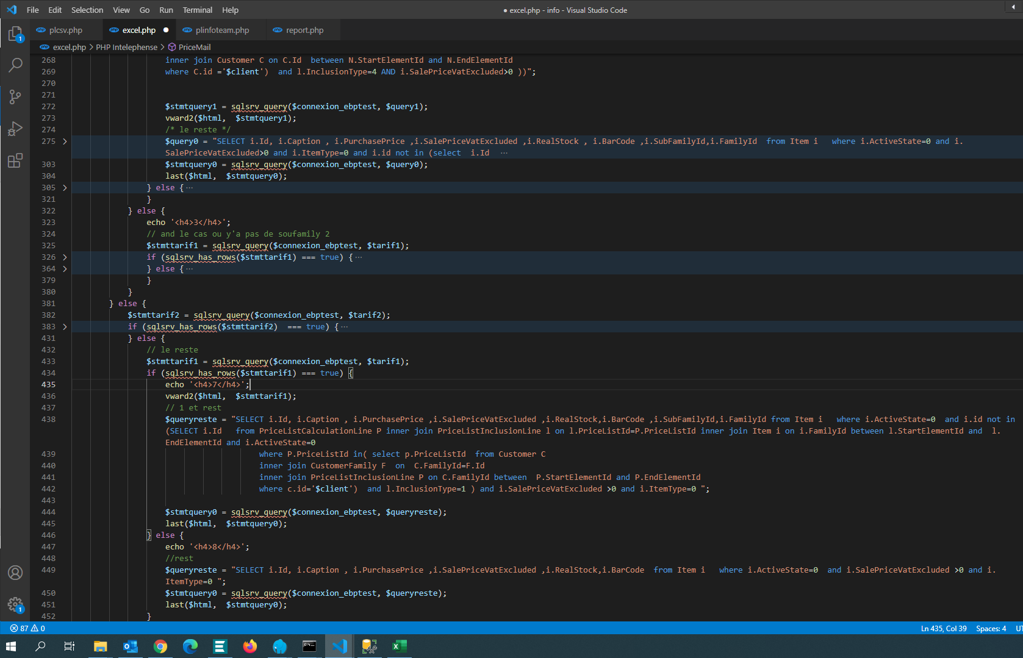
Task: Click PriceMail in breadcrumb
Action: pos(195,47)
